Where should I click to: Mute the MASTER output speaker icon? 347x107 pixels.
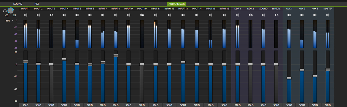point(327,15)
